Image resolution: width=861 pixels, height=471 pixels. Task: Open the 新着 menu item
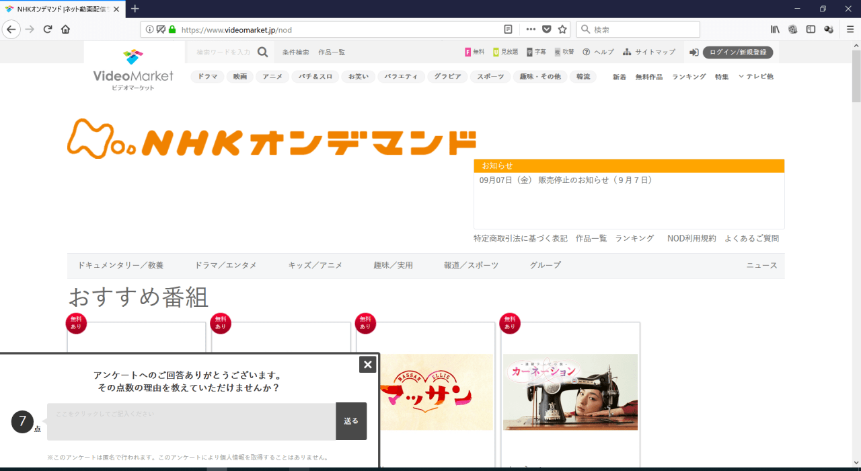point(620,77)
